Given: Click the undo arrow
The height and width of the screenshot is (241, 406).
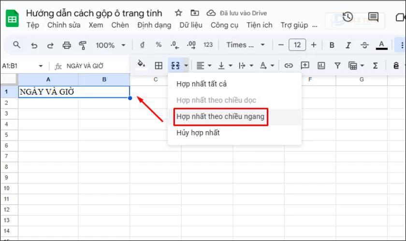Looking at the screenshot, I should coord(34,45).
